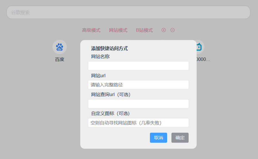Click the 百度 shortcut label
The image size is (258, 159).
[60, 59]
